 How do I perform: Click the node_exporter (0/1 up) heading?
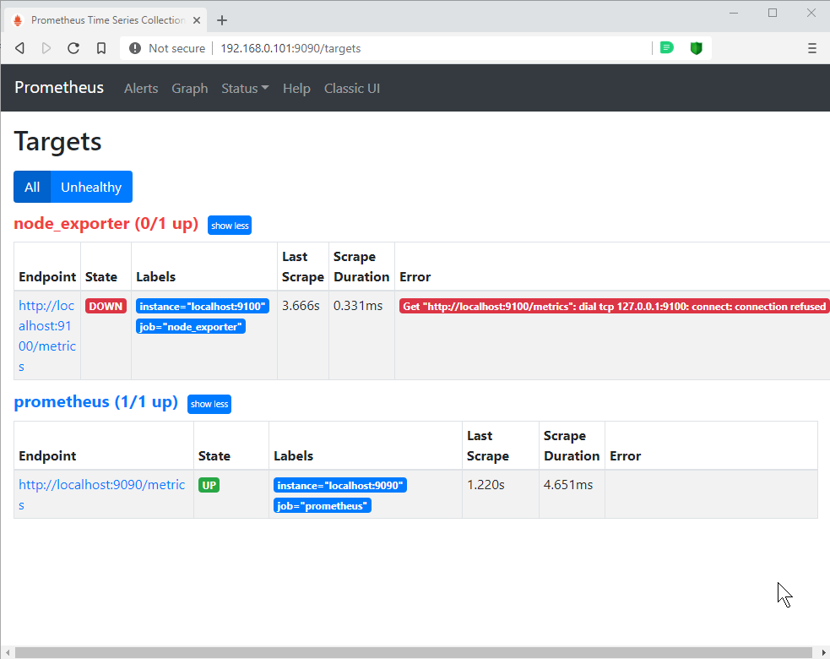(106, 224)
